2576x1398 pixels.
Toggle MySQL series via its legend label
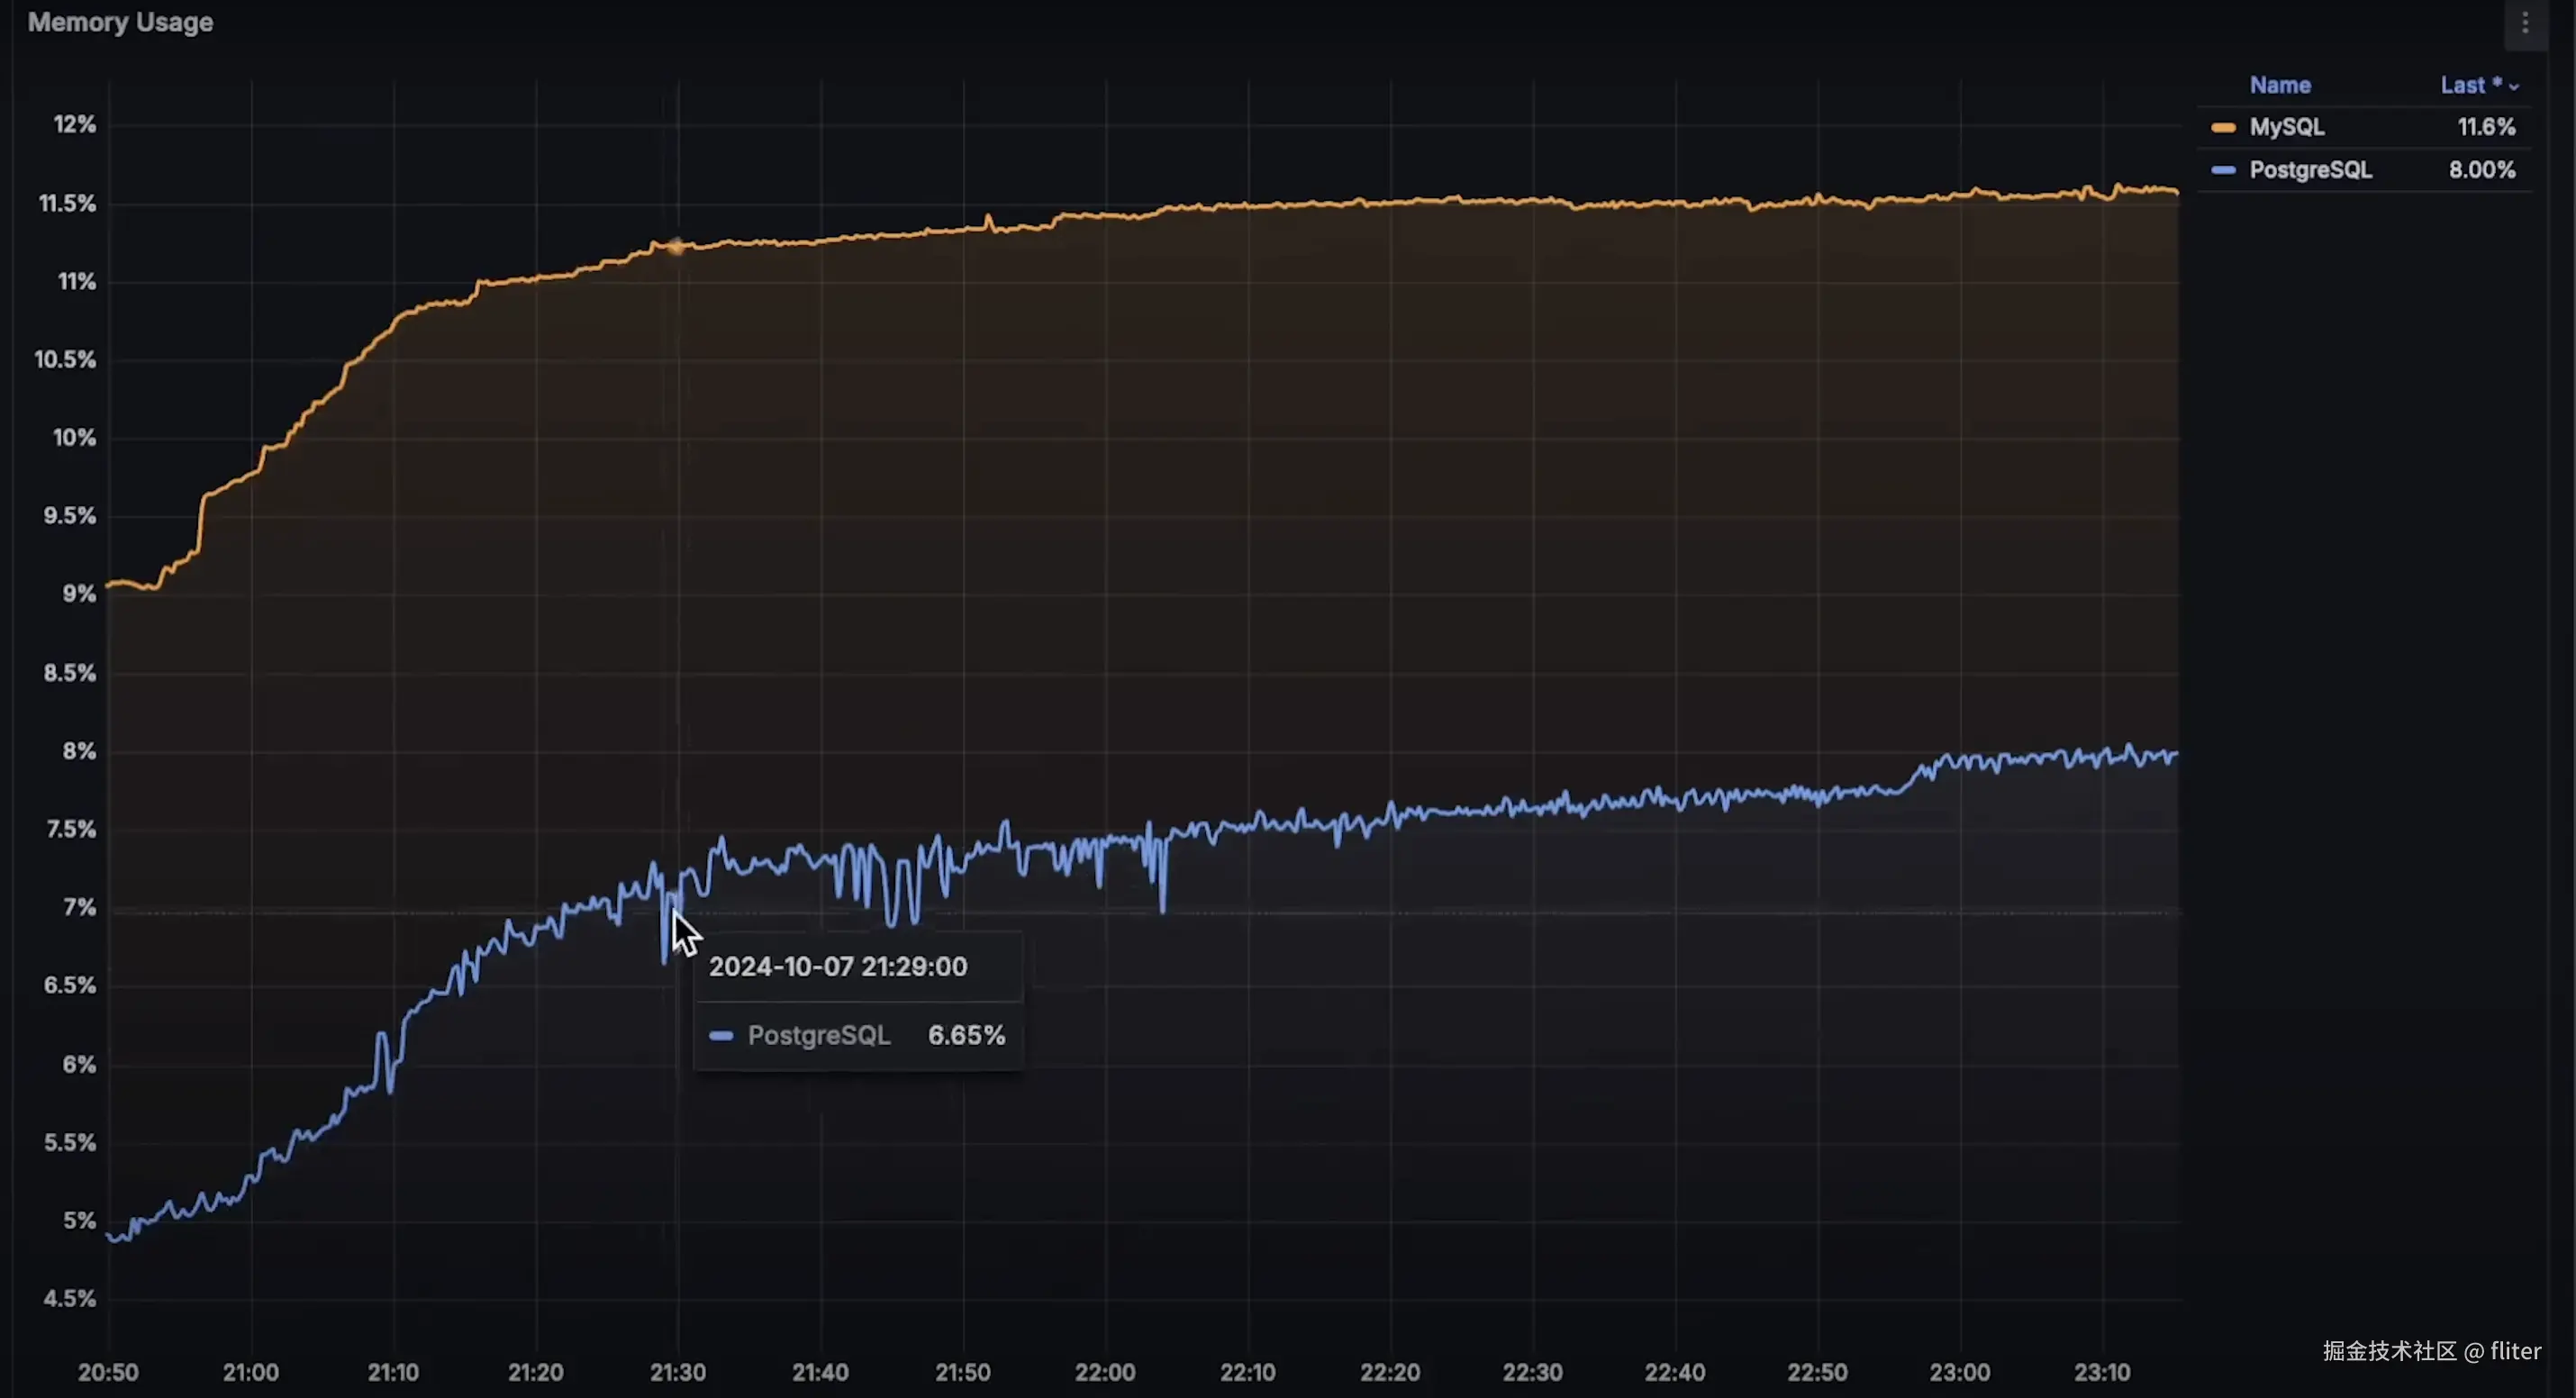[2286, 127]
